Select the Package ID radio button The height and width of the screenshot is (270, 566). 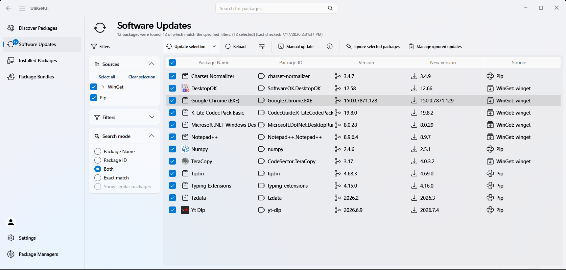(98, 160)
